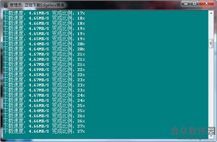This screenshot has height=142, width=217.
Task: Select the line showing 4.63MB/S at 21%
Action: coord(44,59)
